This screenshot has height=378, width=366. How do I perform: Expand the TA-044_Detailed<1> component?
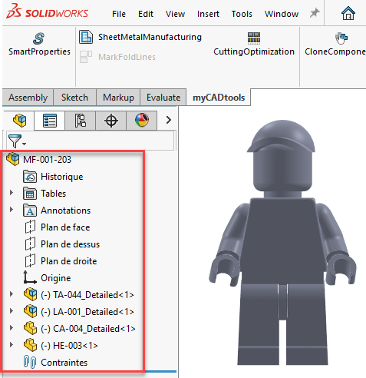[12, 293]
